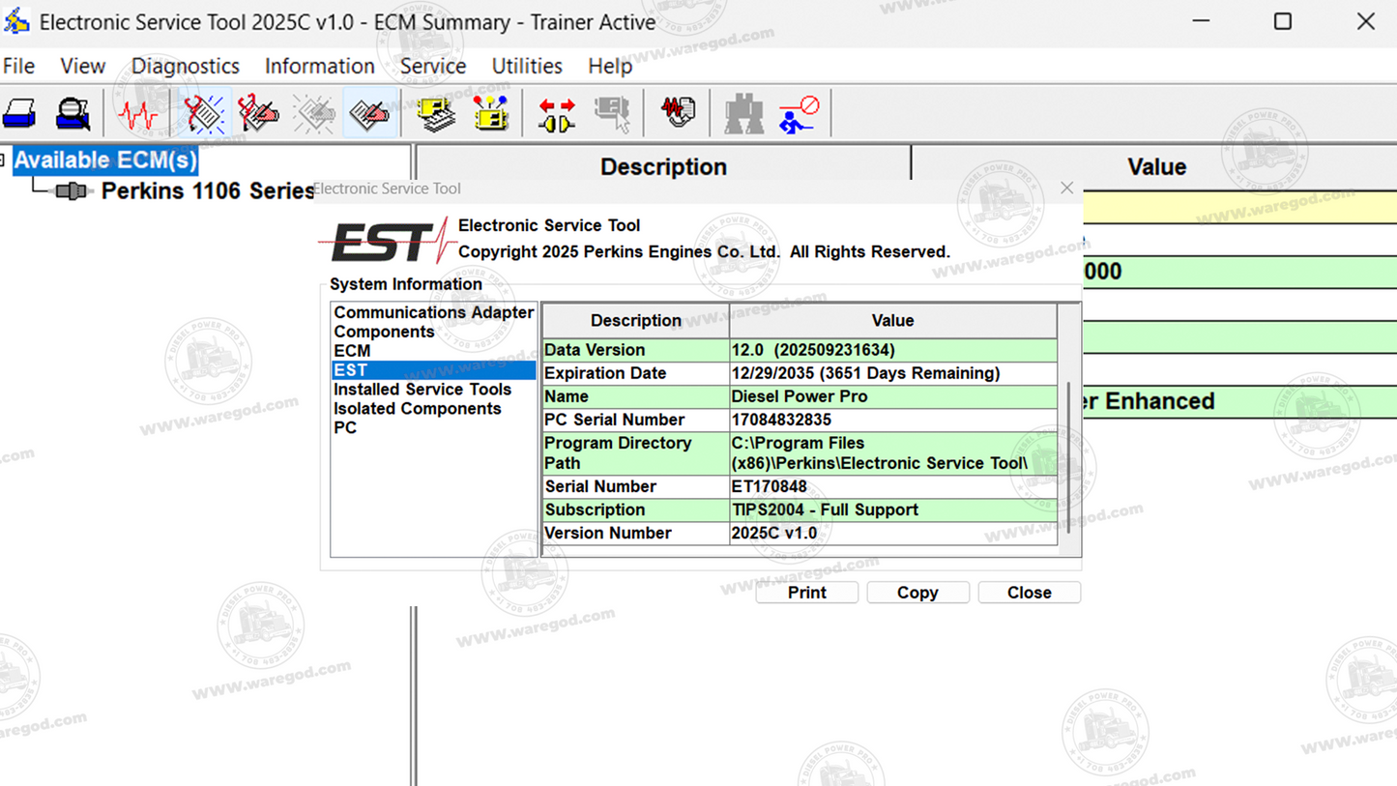Open the Diagnostics menu

tap(185, 67)
